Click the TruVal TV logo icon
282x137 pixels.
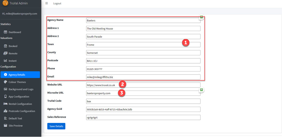pos(6,3)
